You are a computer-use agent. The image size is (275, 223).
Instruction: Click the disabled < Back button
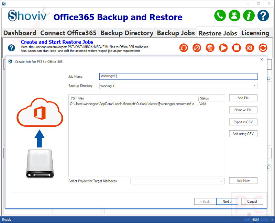205,201
